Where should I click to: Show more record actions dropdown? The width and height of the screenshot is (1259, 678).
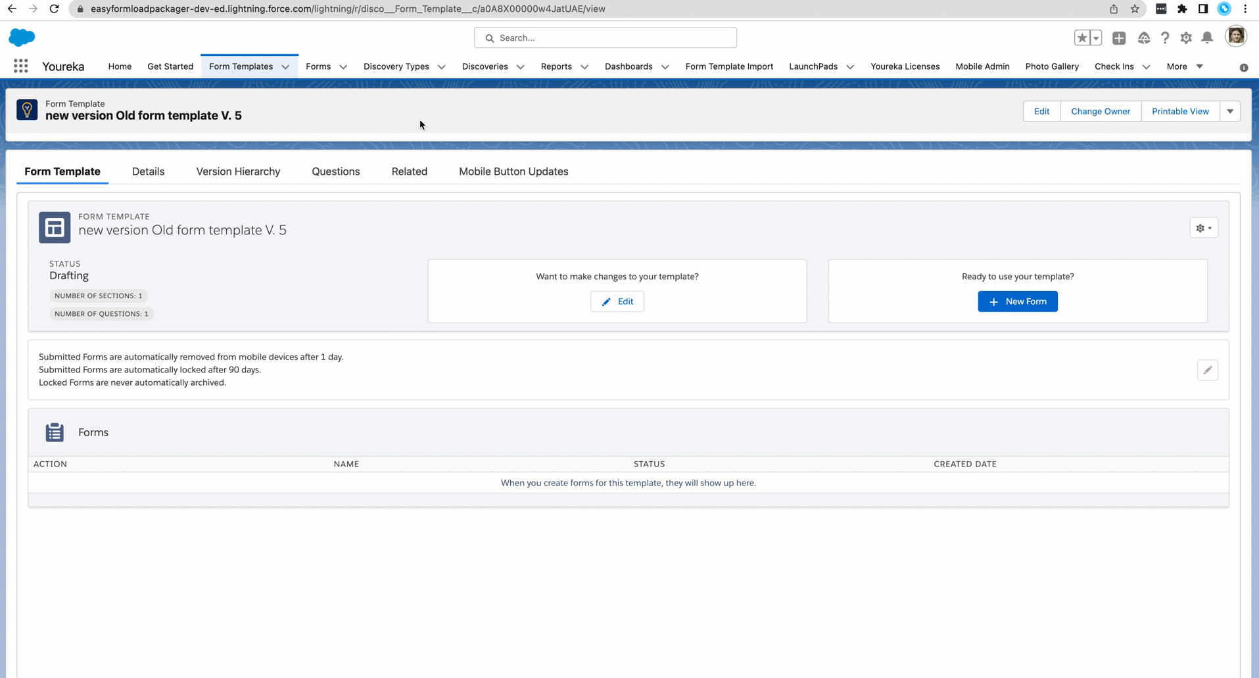(x=1230, y=111)
